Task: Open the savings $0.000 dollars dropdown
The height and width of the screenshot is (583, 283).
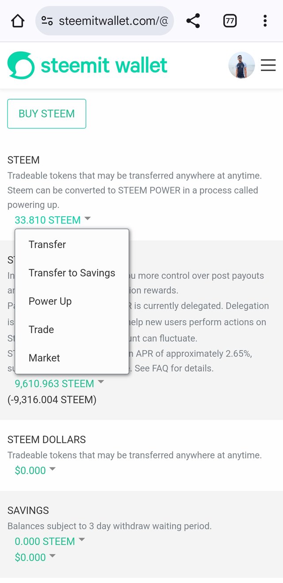Action: [x=35, y=557]
